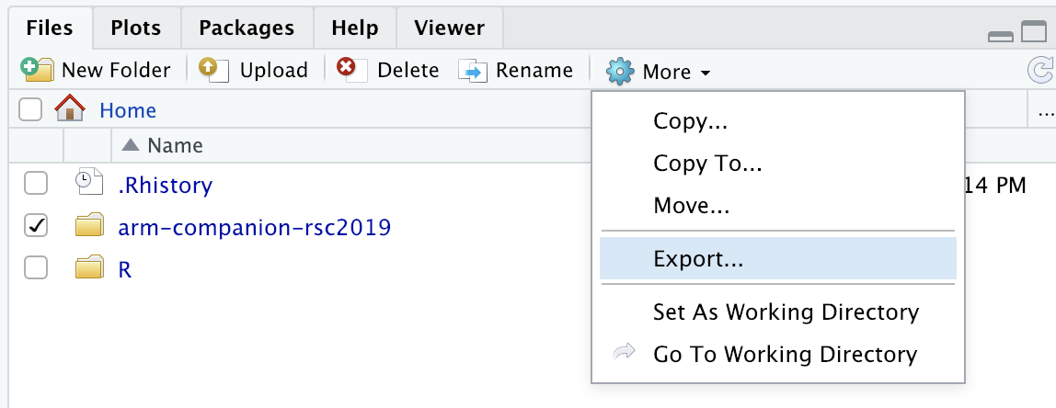This screenshot has width=1056, height=408.
Task: Open the Plots tab
Action: (x=136, y=28)
